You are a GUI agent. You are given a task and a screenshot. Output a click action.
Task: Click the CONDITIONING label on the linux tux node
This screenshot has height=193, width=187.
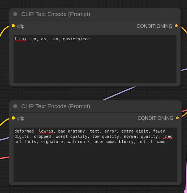154,26
